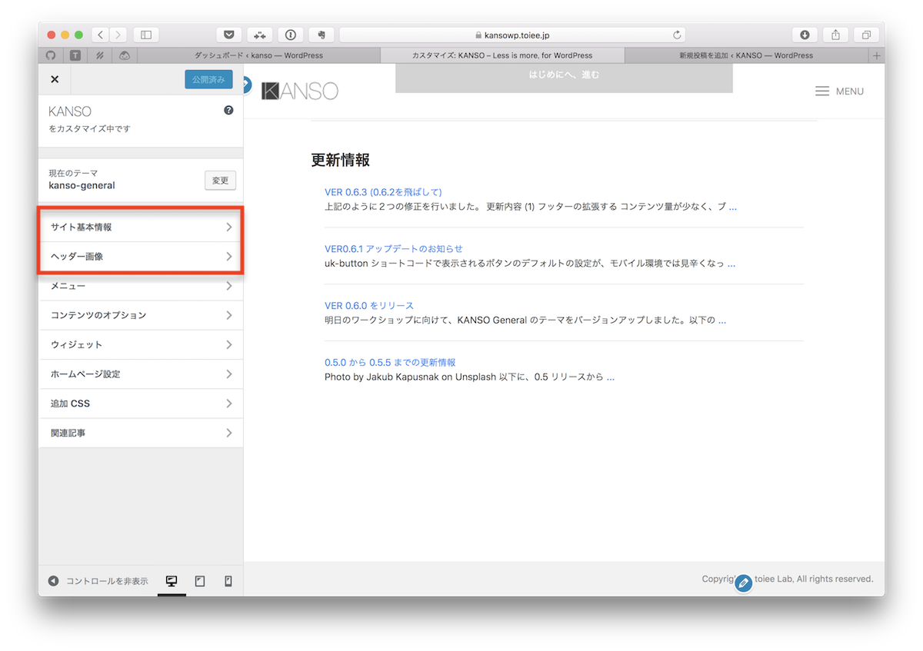The image size is (923, 651).
Task: Click the KANSO site logo
Action: click(x=300, y=91)
